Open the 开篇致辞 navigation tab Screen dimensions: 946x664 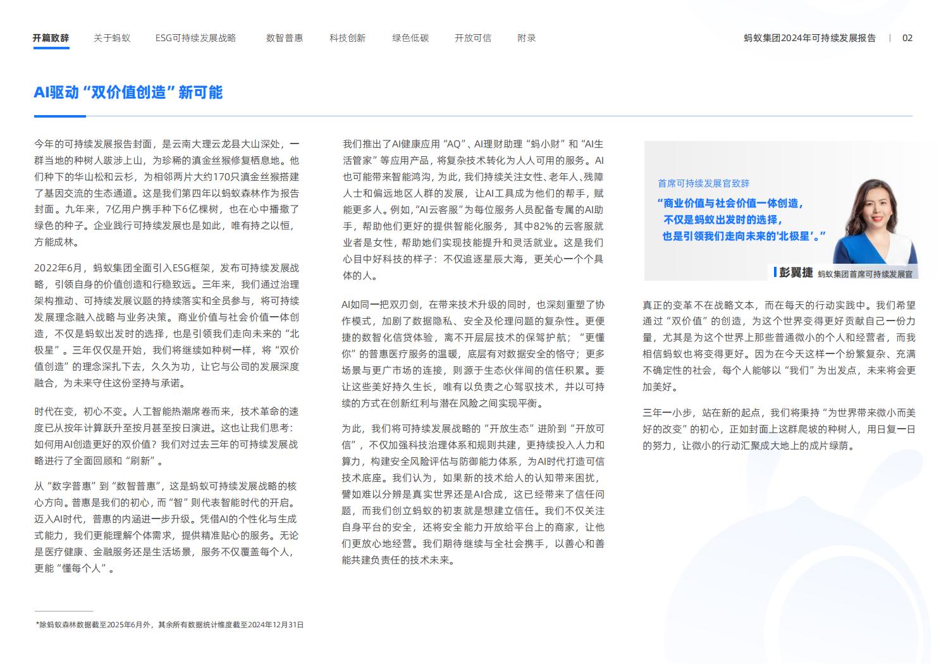pyautogui.click(x=51, y=38)
